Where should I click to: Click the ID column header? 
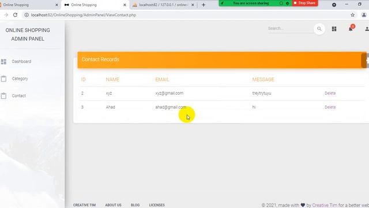pos(83,80)
